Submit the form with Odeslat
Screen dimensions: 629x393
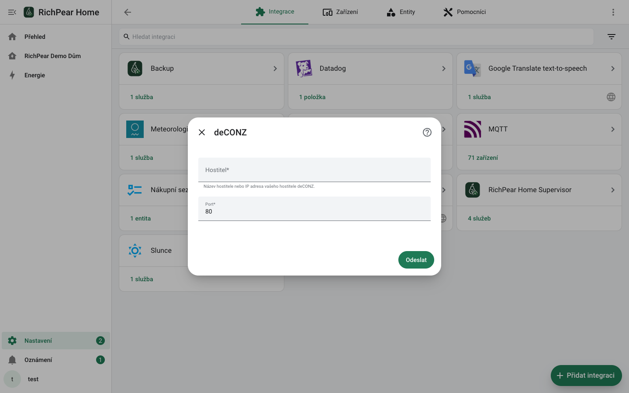416,260
